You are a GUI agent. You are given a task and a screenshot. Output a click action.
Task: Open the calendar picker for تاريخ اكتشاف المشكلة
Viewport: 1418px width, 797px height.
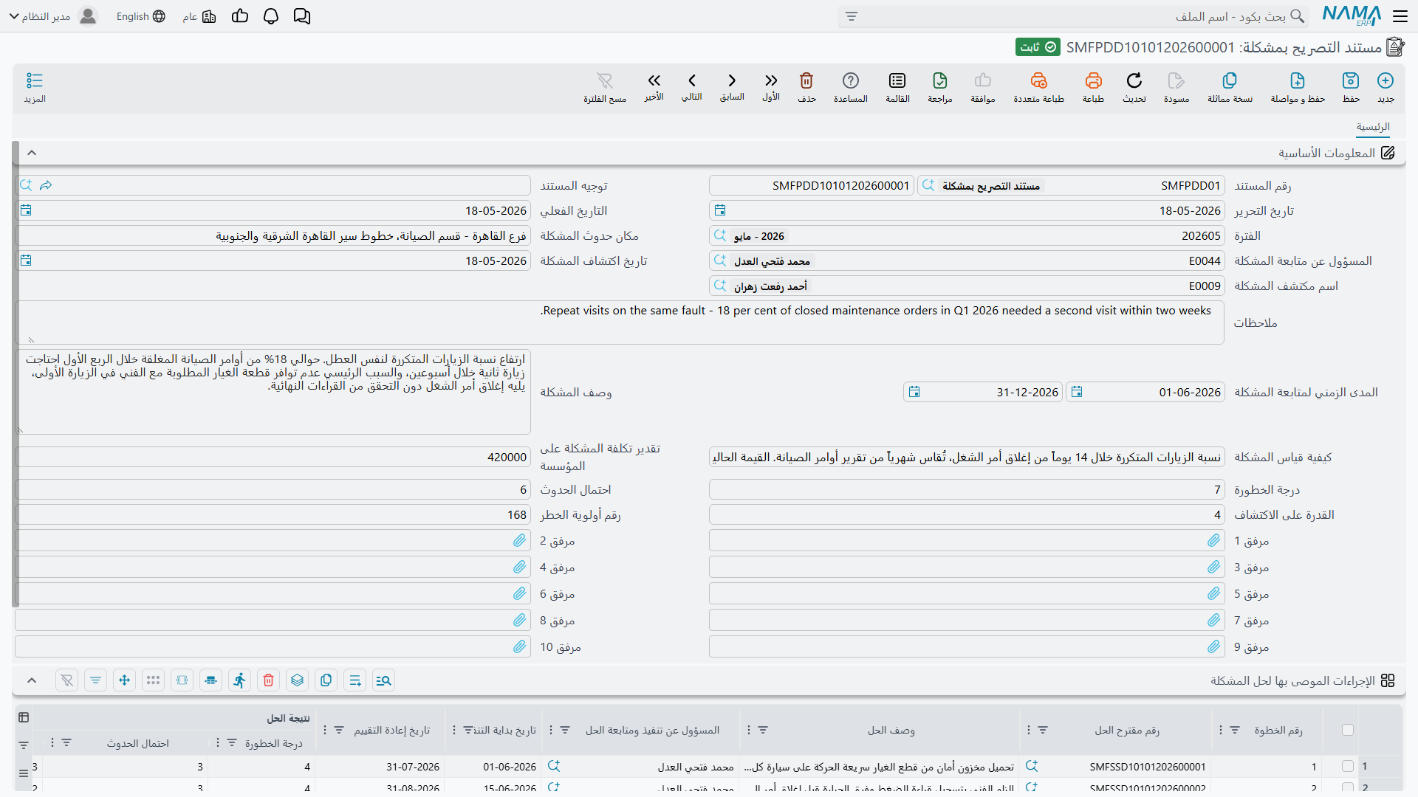point(26,261)
